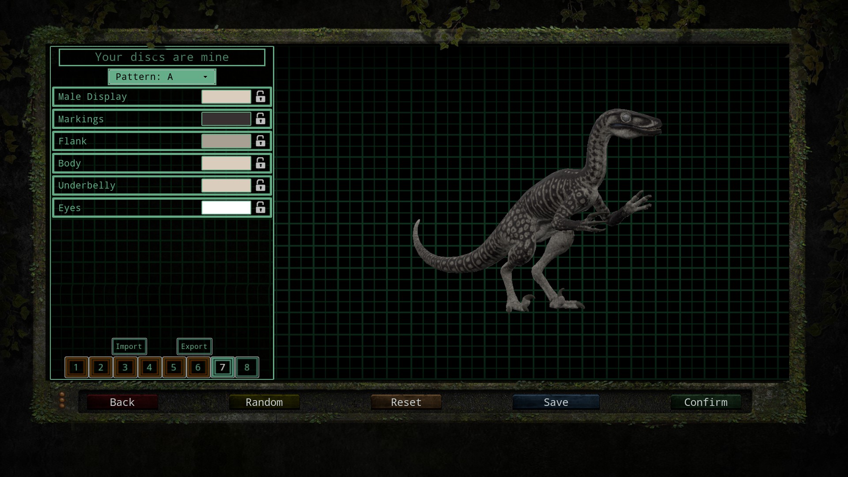Toggle the Markings lock icon
848x477 pixels.
[x=261, y=119]
